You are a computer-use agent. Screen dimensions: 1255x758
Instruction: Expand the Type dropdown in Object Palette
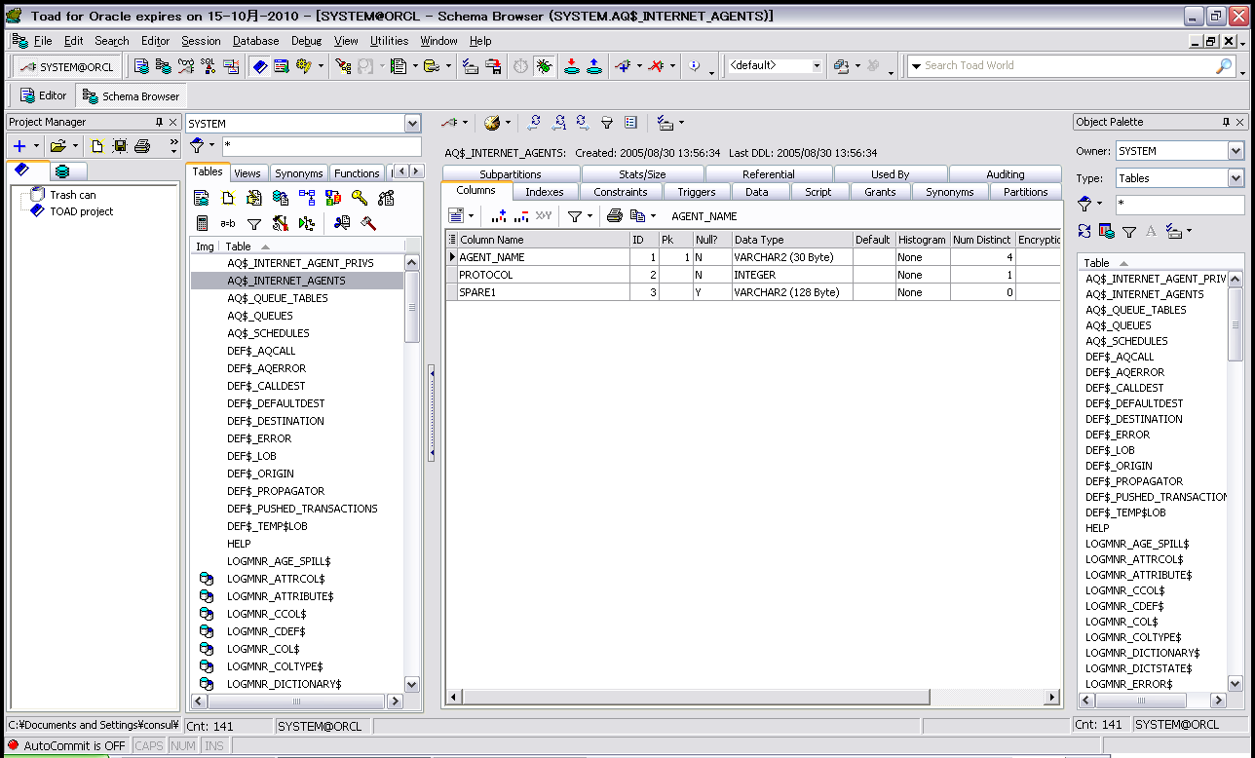click(1236, 178)
